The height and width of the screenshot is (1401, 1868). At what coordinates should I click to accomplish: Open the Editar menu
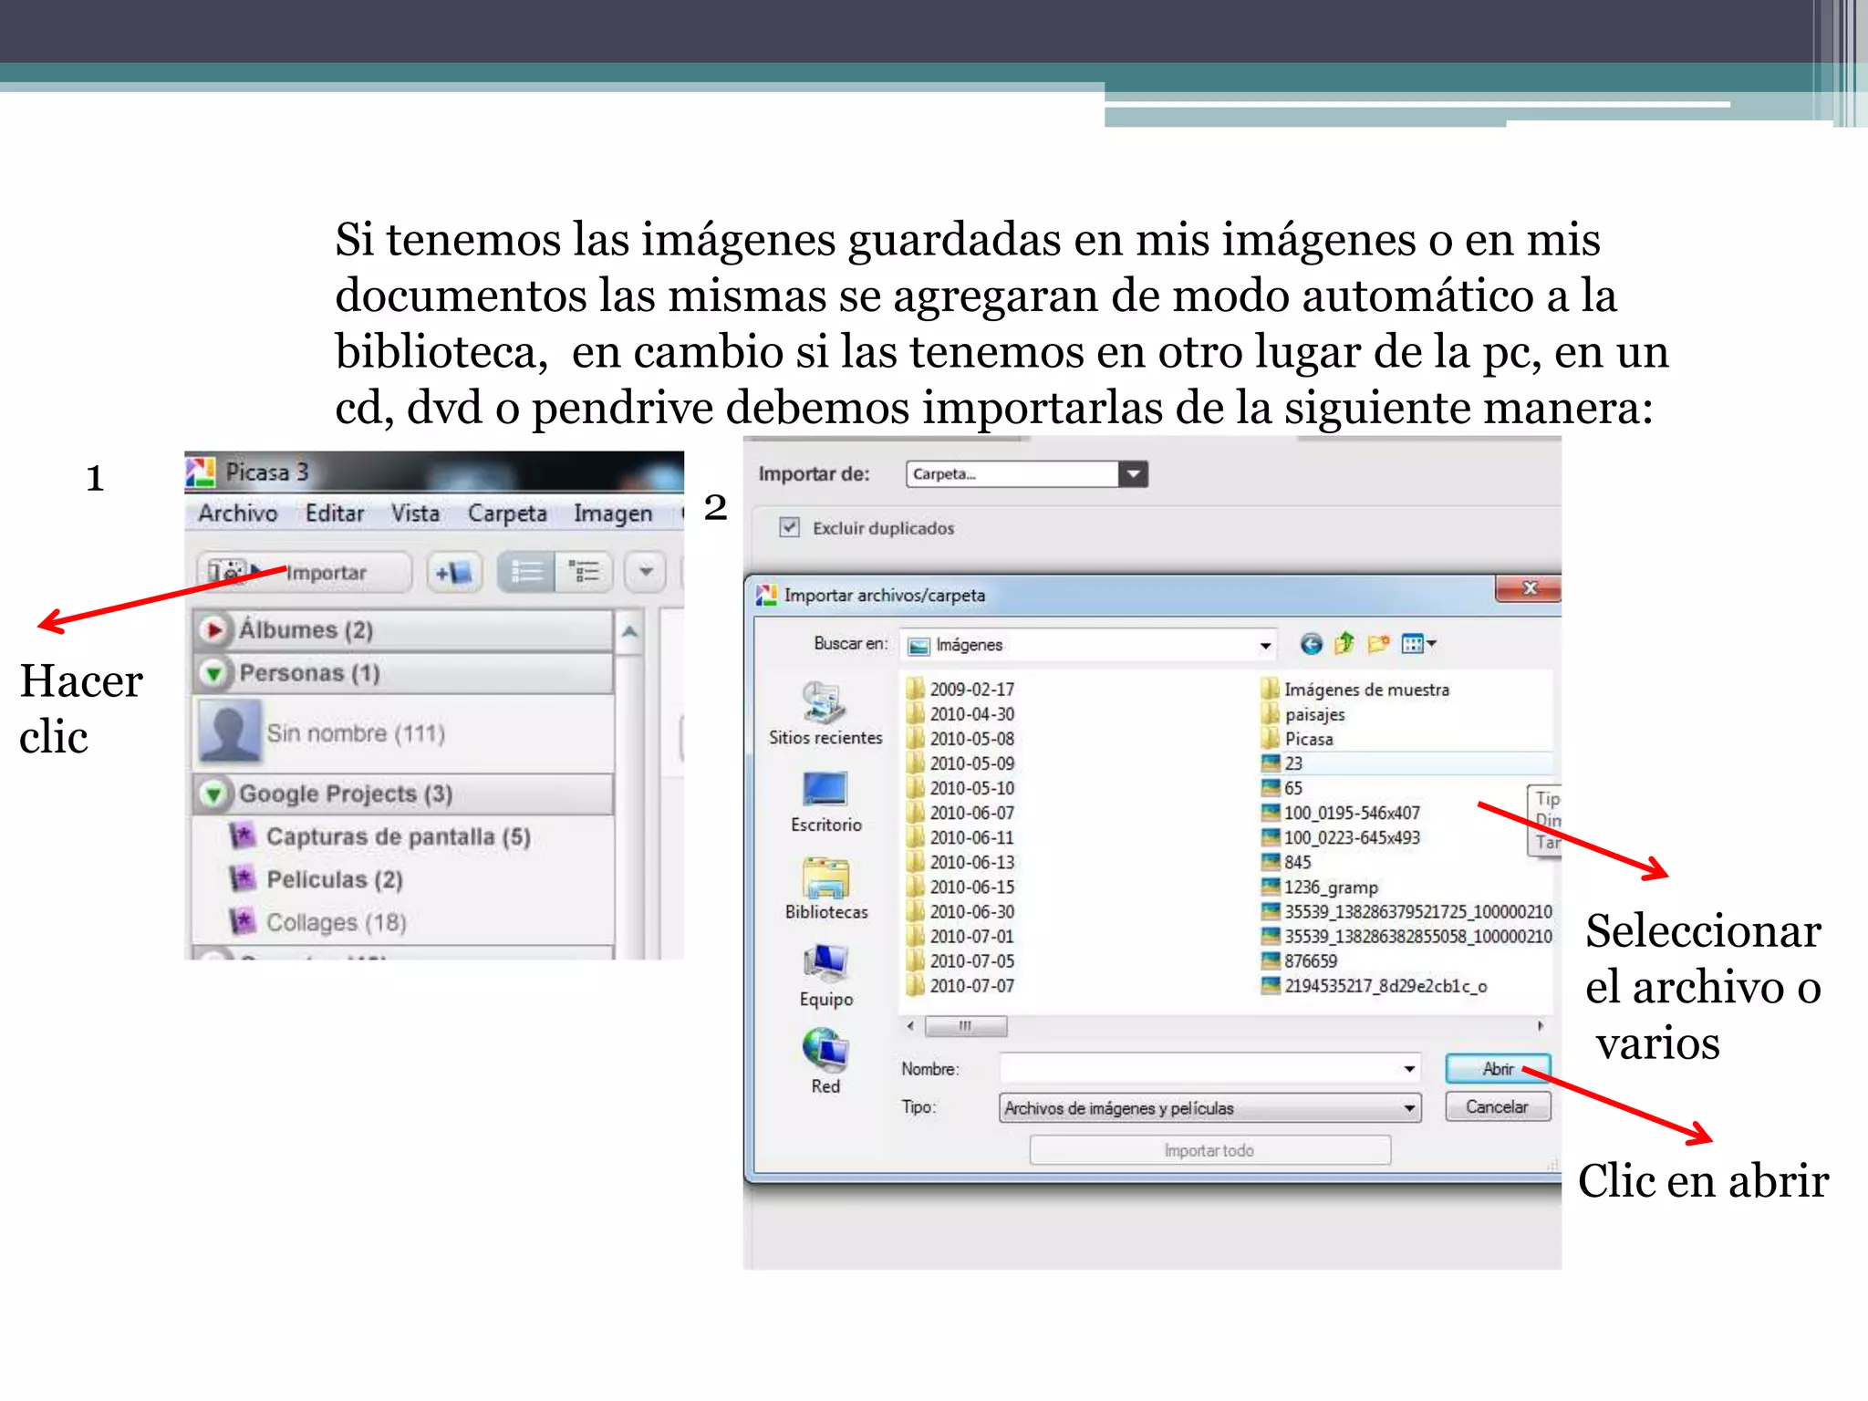[335, 514]
